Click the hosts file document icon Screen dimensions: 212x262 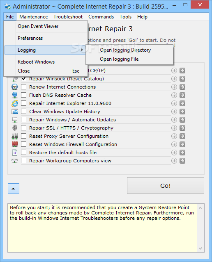click(15, 153)
